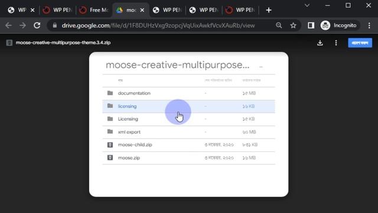Reload the Google Drive page
Viewport: 378px width, 213px height.
37,25
